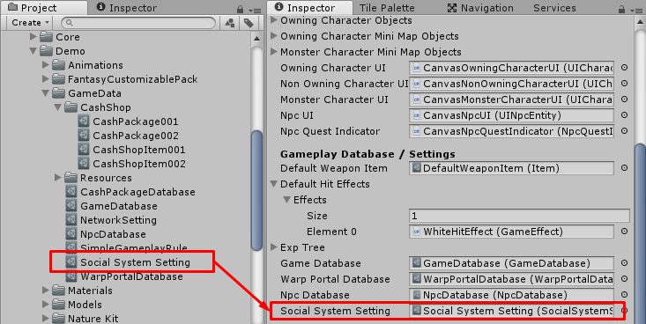Lock the right Inspector panel
This screenshot has width=646, height=324.
[621, 9]
